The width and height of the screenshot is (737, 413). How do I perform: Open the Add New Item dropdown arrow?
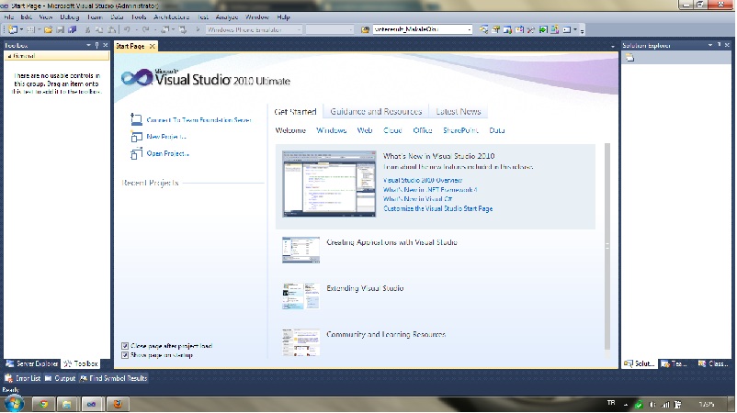point(39,29)
